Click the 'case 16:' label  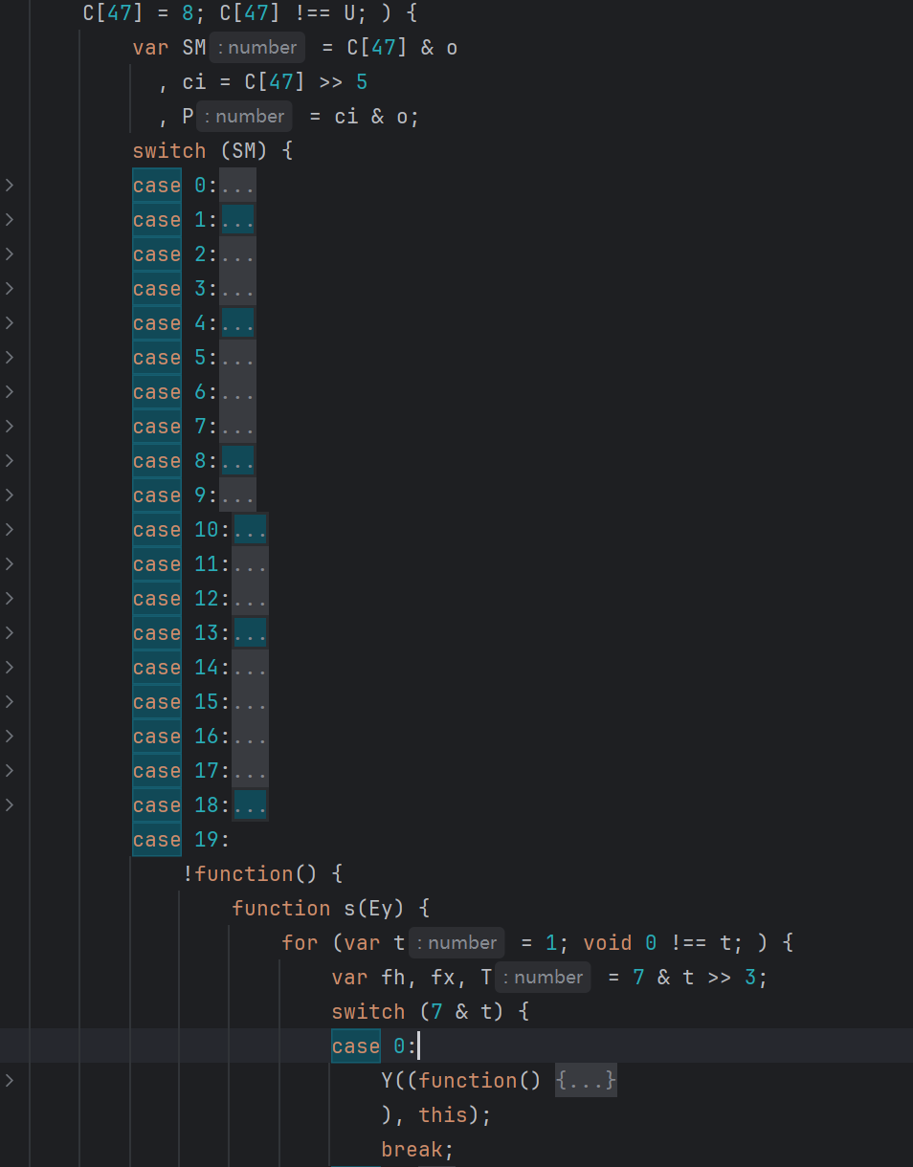pyautogui.click(x=181, y=737)
